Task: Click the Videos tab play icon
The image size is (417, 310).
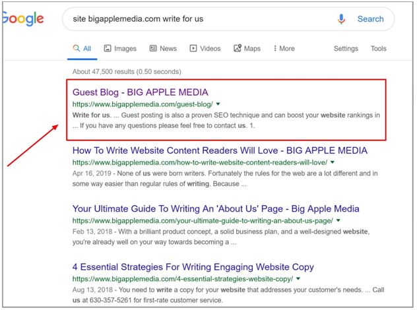Action: click(193, 49)
